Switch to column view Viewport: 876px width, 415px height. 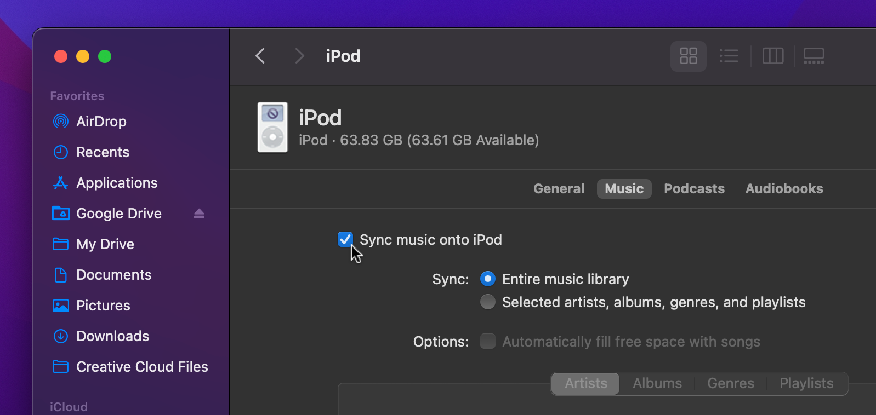click(773, 56)
